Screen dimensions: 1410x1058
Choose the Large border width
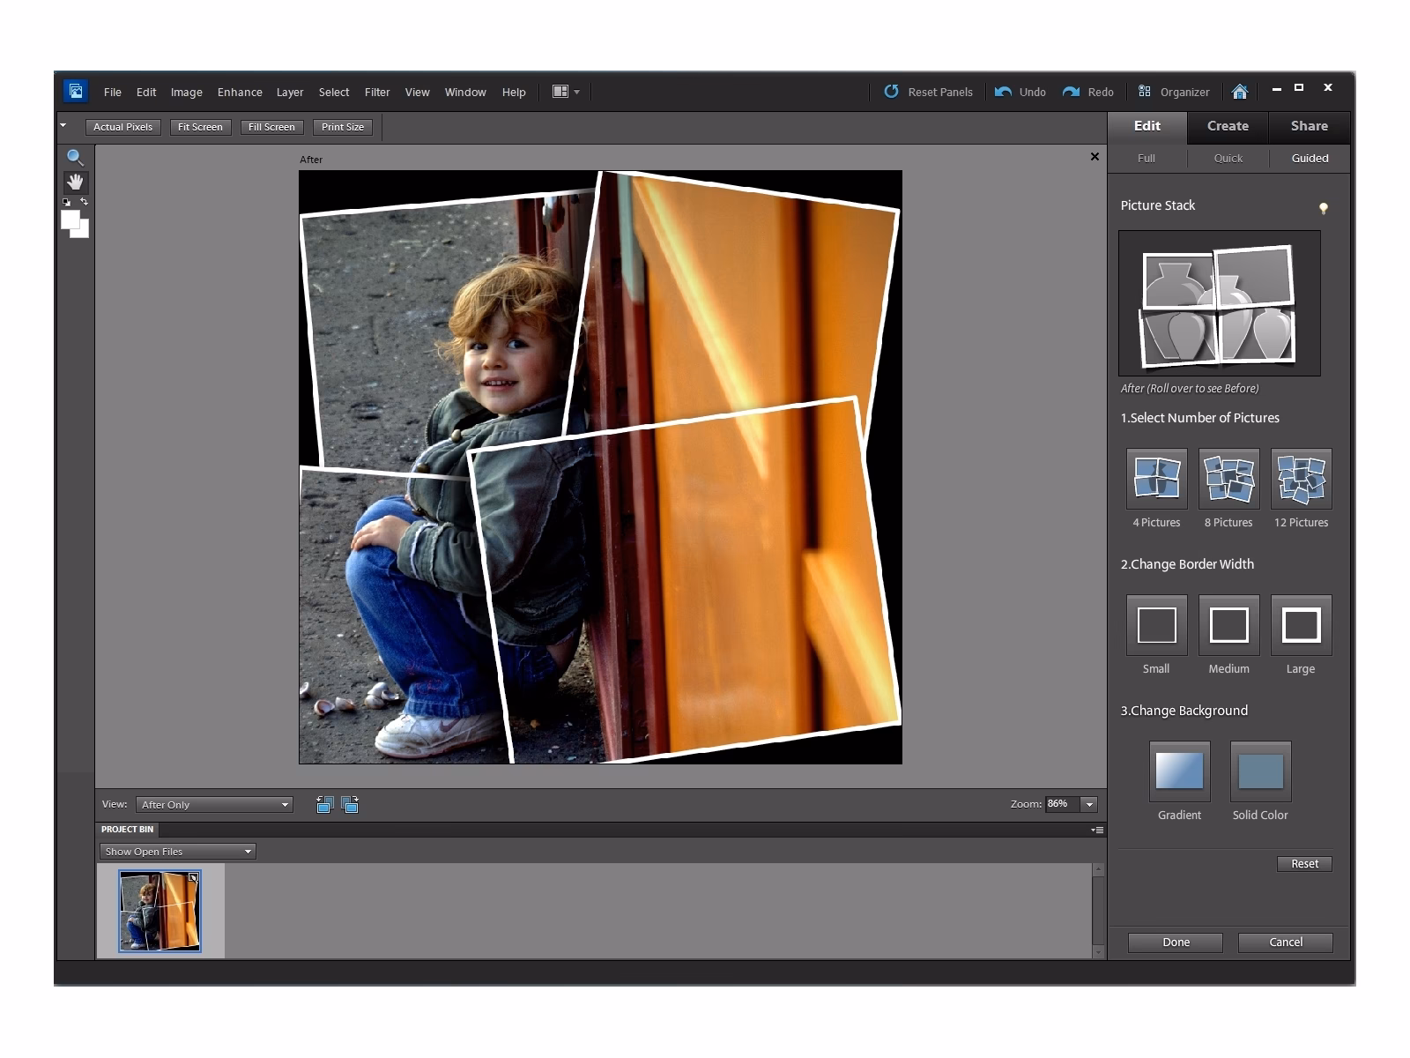pyautogui.click(x=1301, y=625)
